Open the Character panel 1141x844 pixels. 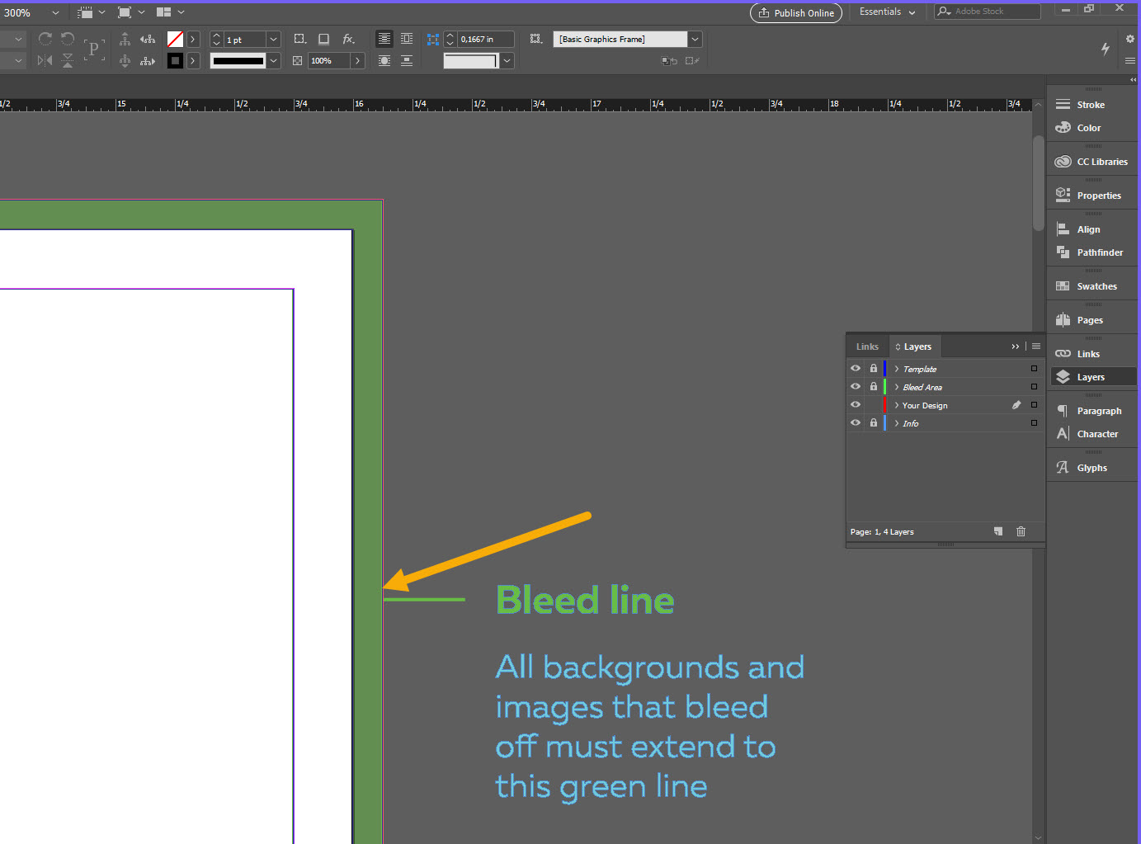pos(1091,434)
